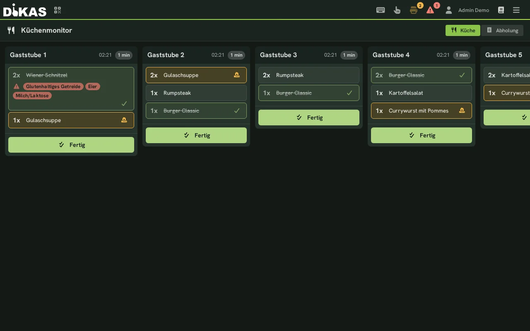Toggle Rumpsteak item in Gaststube 3
Viewport: 530px width, 331px height.
pyautogui.click(x=309, y=75)
